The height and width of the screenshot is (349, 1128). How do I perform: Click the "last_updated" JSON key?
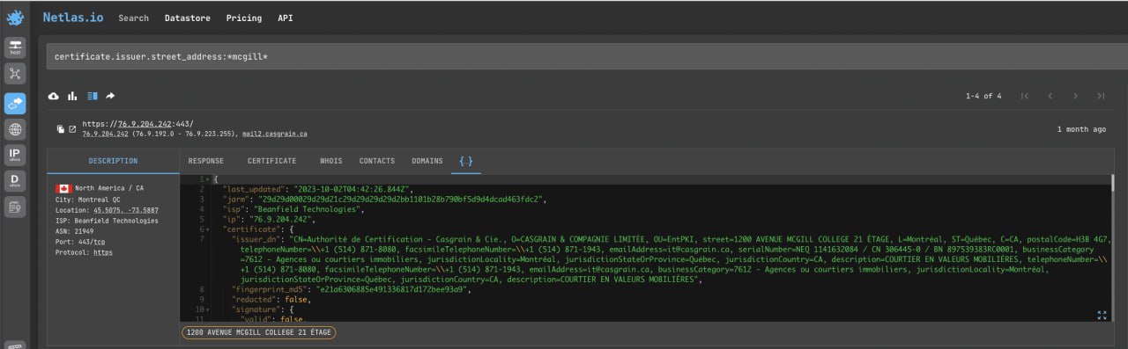(254, 189)
